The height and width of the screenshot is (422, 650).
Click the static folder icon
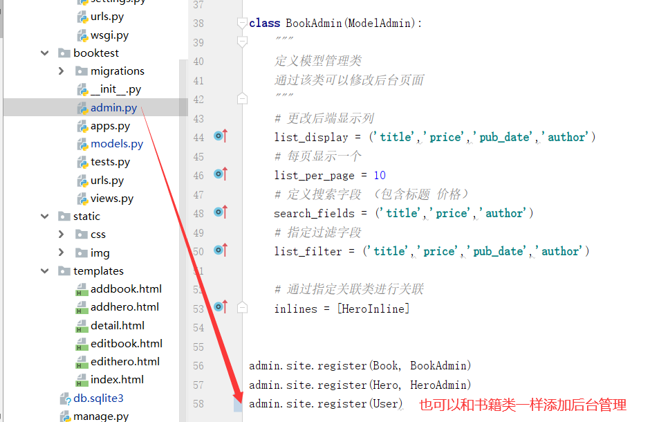[x=64, y=217]
